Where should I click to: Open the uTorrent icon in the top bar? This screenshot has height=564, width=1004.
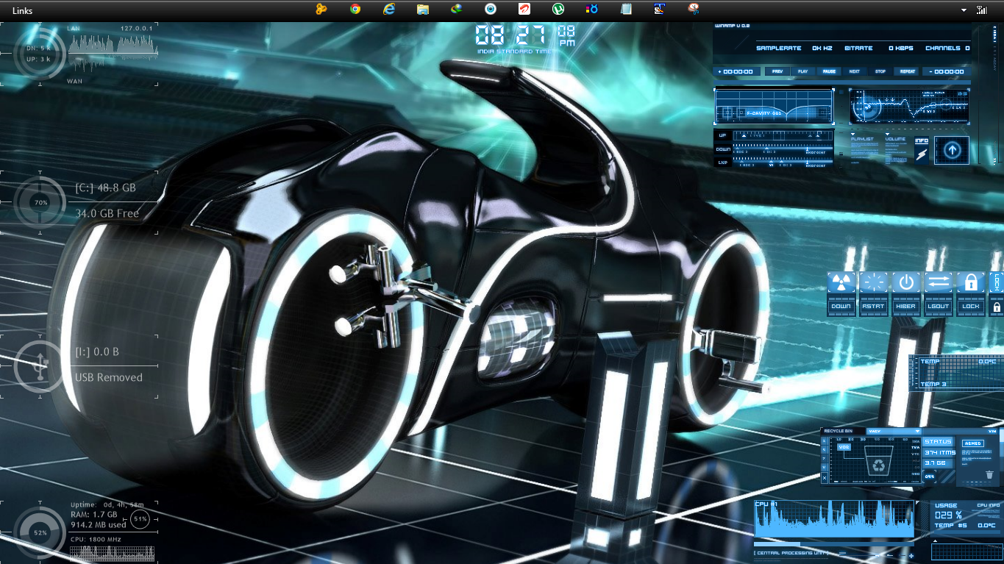pyautogui.click(x=558, y=10)
